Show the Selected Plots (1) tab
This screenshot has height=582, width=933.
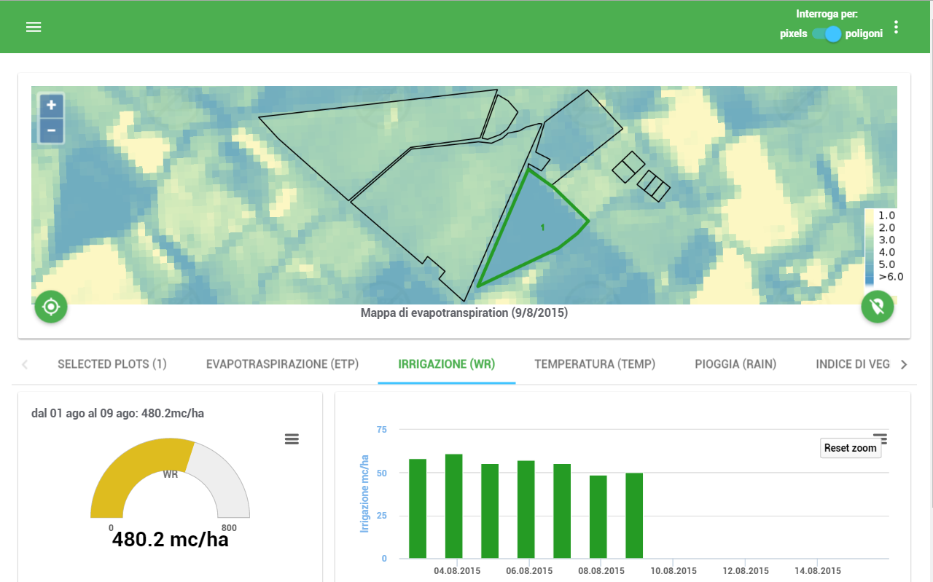112,364
